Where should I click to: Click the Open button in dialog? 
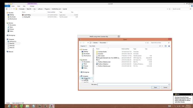[156, 87]
